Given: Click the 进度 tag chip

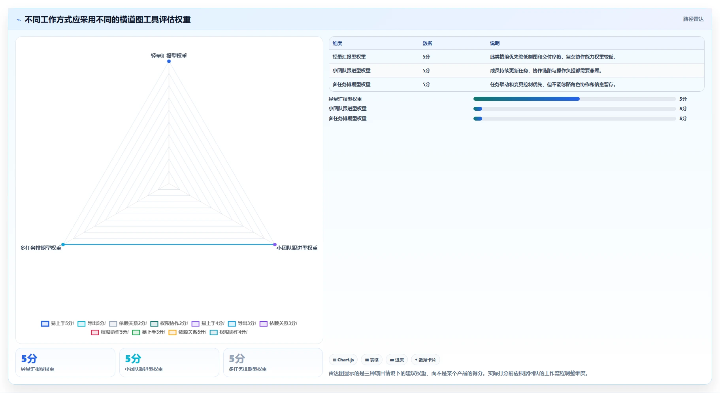Looking at the screenshot, I should pyautogui.click(x=397, y=360).
